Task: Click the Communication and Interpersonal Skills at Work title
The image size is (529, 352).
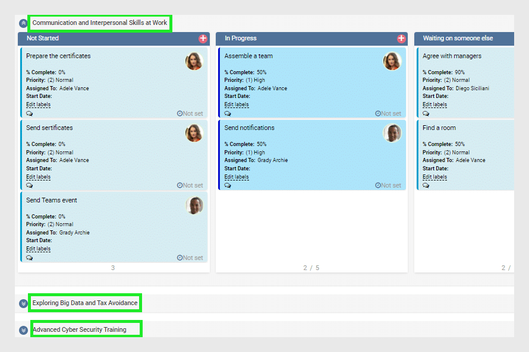Action: click(x=99, y=23)
